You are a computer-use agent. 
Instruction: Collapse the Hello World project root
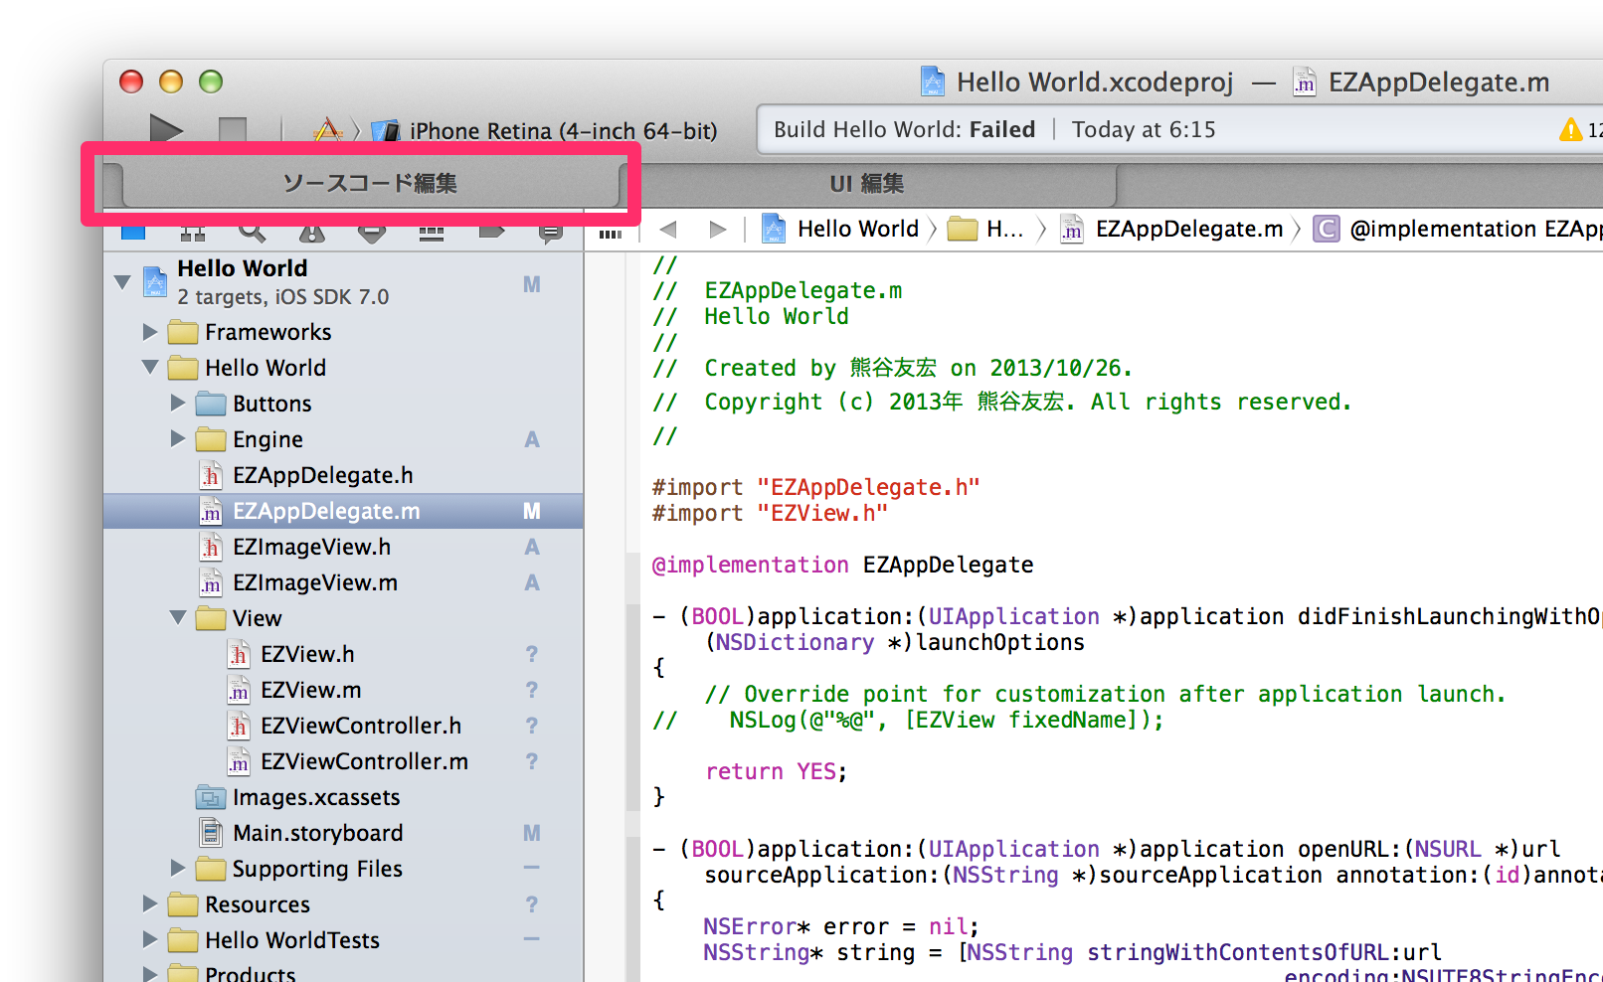(122, 282)
